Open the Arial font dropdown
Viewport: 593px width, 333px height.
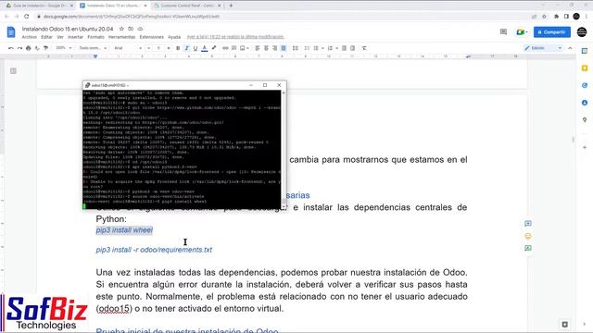pyautogui.click(x=128, y=48)
